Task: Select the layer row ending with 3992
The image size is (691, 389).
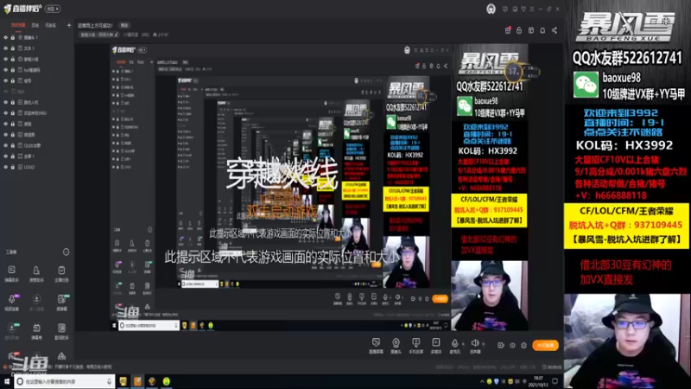Action: coord(37,113)
